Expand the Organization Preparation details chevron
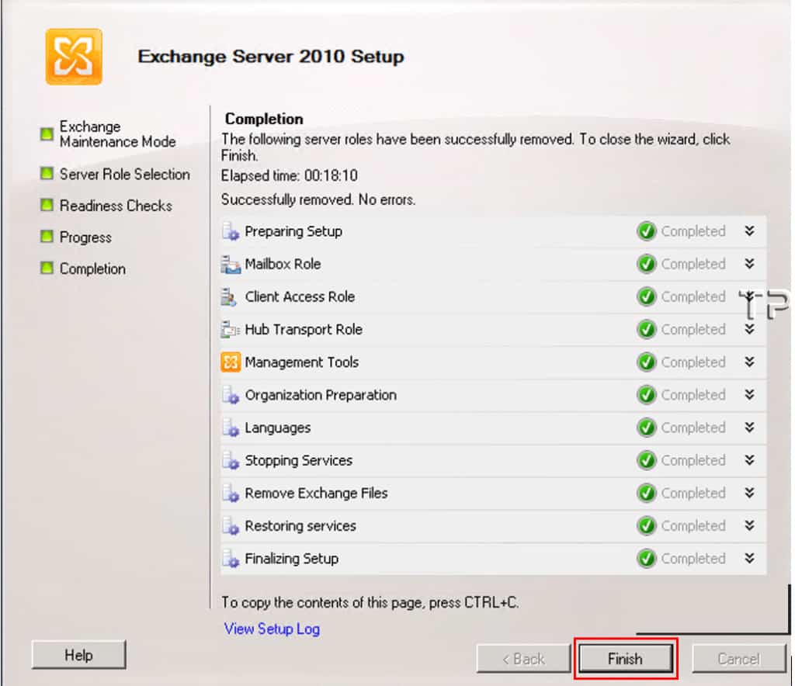 point(749,395)
